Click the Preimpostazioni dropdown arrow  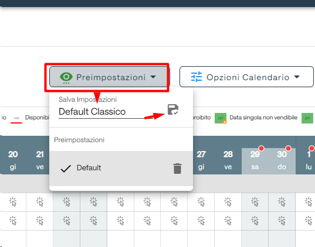pos(153,77)
